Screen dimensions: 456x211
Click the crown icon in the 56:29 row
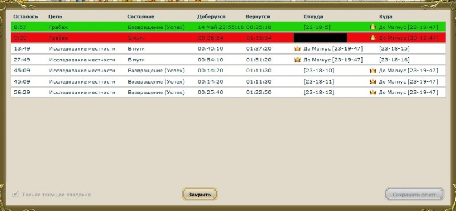[x=373, y=93]
